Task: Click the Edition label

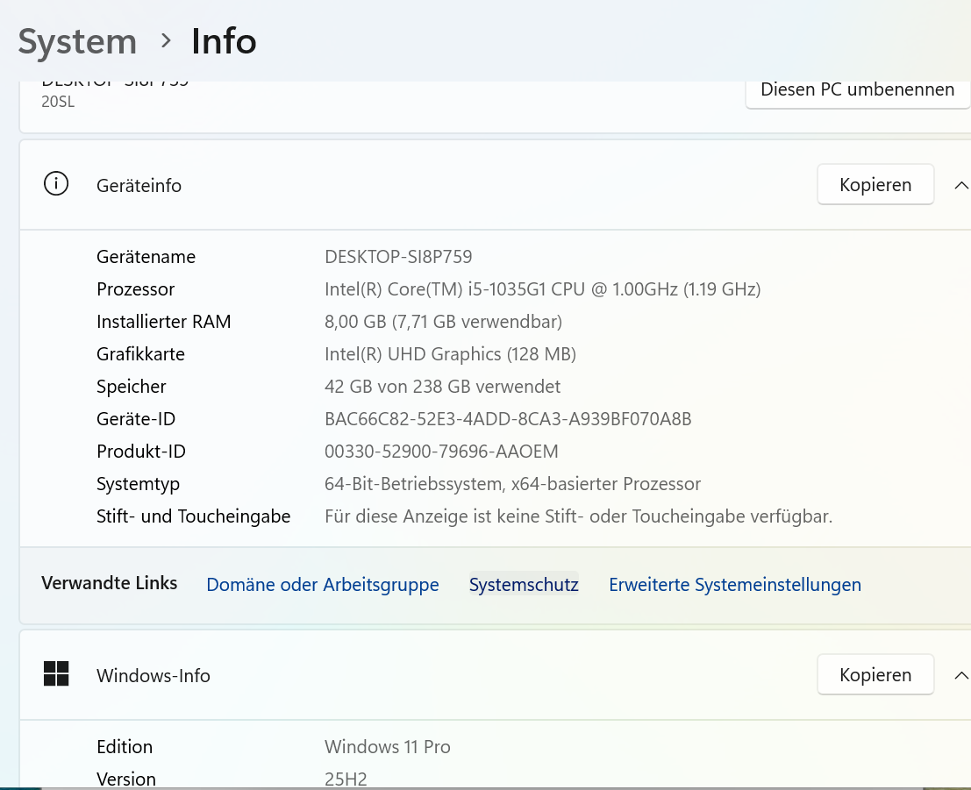Action: click(x=125, y=747)
